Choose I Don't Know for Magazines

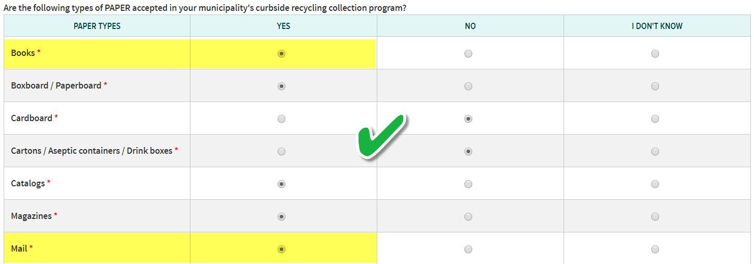click(655, 216)
